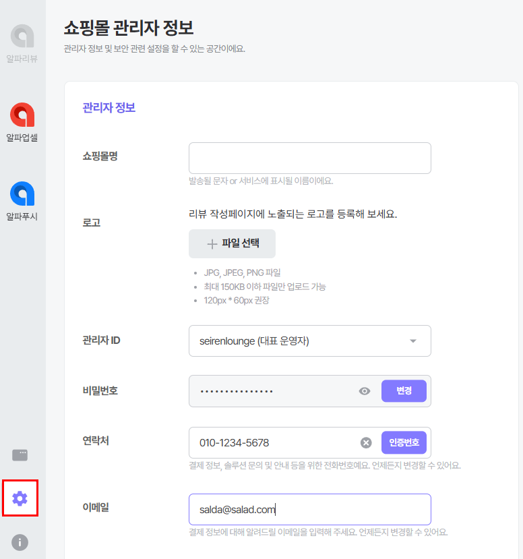The width and height of the screenshot is (523, 559).
Task: Click the chat message icon in sidebar
Action: pos(20,455)
